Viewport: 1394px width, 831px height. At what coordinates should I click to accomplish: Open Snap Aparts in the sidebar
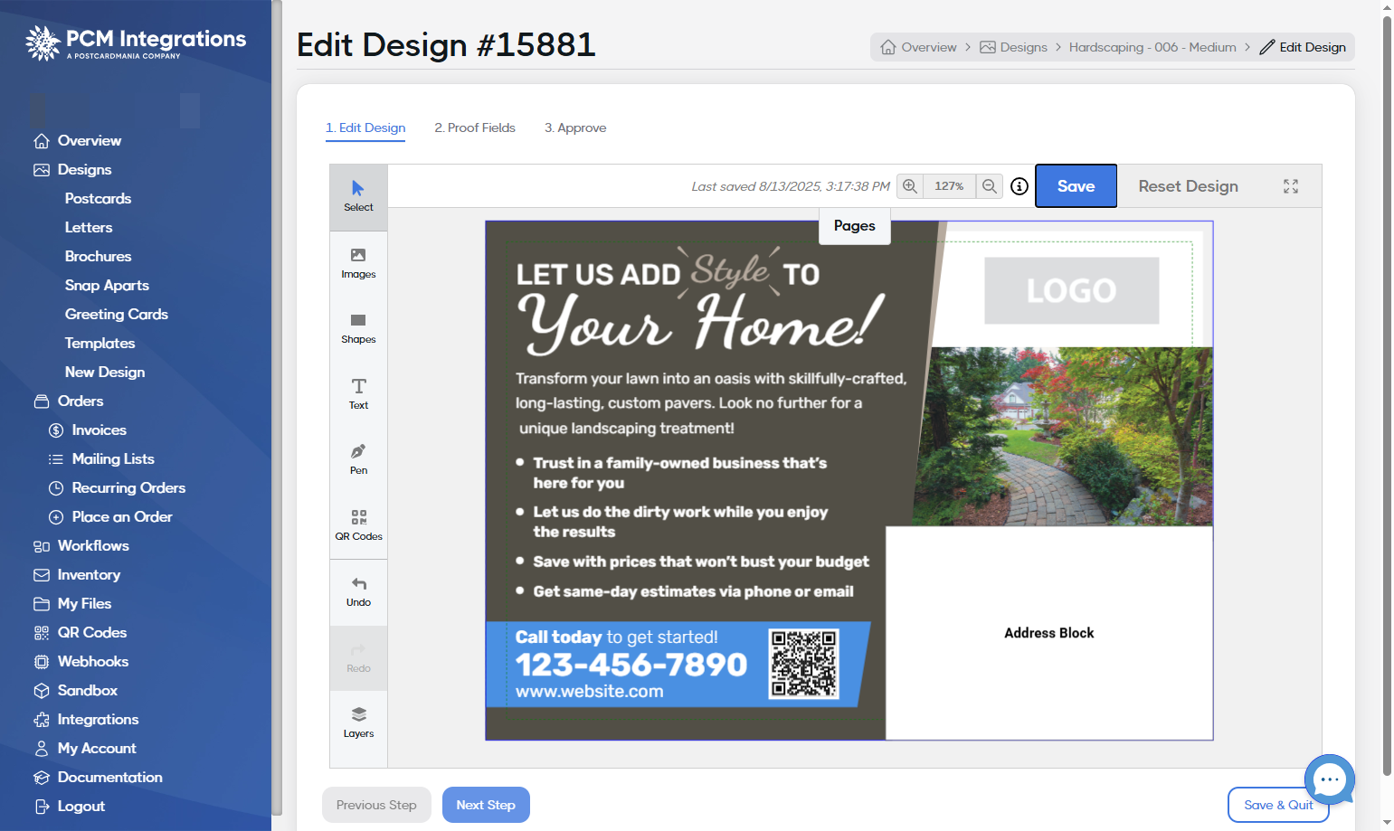107,285
